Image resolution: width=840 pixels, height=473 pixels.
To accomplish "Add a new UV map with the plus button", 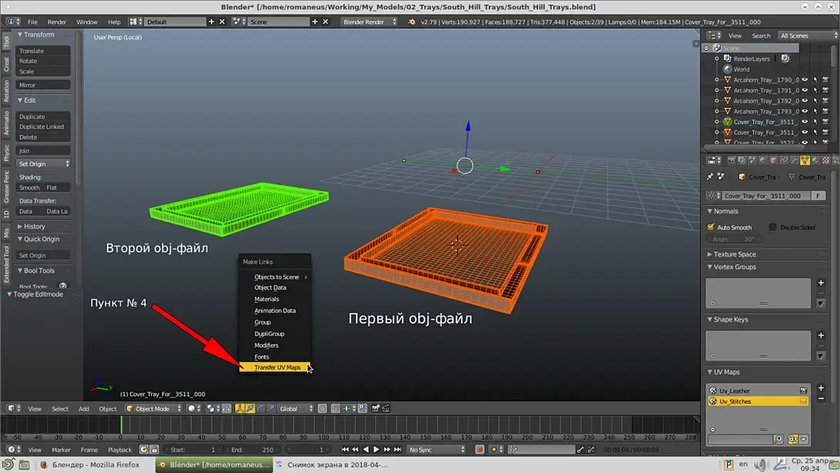I will pos(821,388).
